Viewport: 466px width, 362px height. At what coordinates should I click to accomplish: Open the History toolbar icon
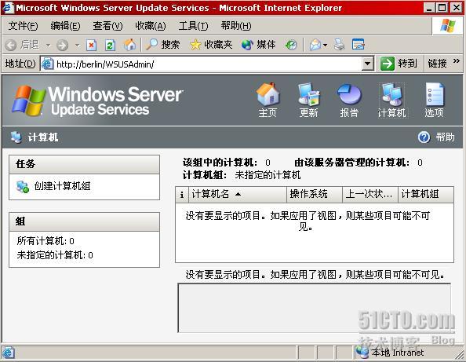tap(291, 45)
